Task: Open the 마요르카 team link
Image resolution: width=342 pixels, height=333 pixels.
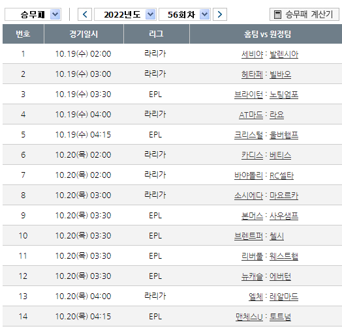Action: 284,195
